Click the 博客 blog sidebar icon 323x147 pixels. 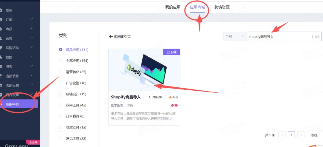[1, 67]
